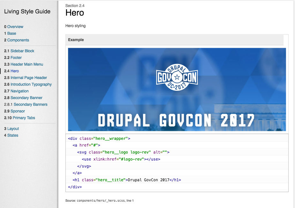The height and width of the screenshot is (208, 295).
Task: Go to the 1 Base section
Action: tap(10, 33)
